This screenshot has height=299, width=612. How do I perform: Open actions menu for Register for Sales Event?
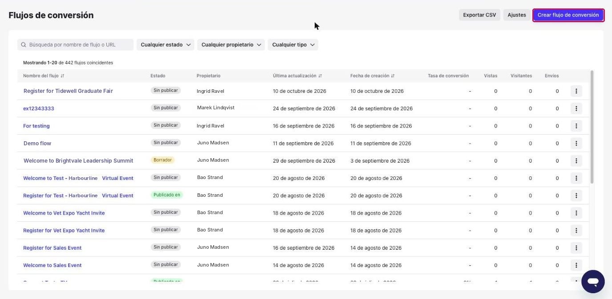tap(576, 247)
